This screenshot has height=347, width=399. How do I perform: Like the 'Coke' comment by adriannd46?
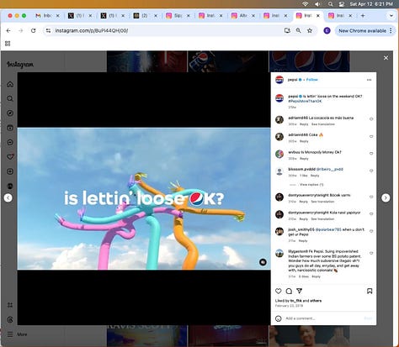(371, 136)
